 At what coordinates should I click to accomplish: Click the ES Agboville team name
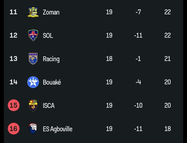point(57,129)
